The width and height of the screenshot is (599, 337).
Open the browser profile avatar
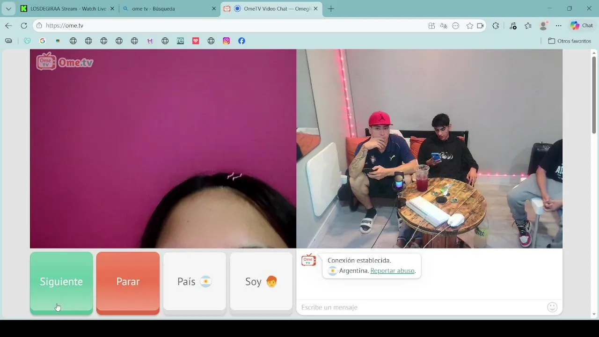[543, 26]
